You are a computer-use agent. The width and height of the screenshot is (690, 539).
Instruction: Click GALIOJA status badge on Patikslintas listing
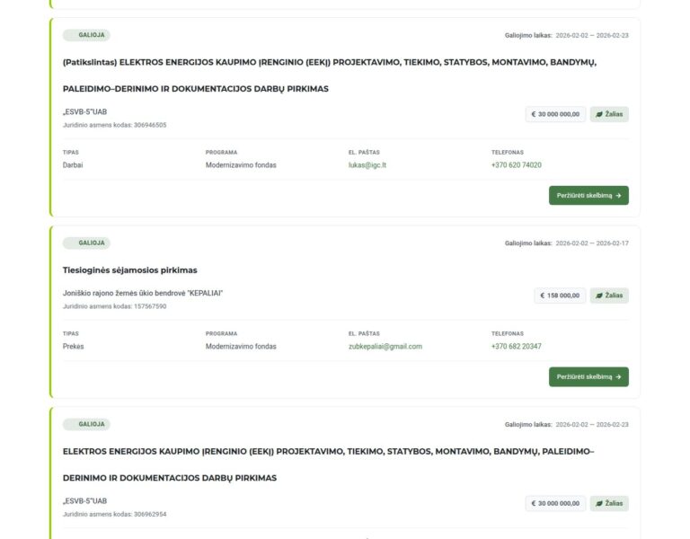pos(86,35)
